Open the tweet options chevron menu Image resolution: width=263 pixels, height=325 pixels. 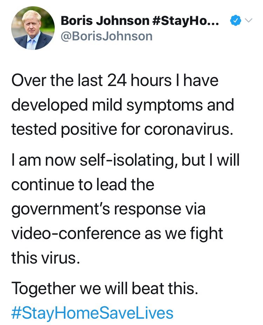tap(248, 21)
